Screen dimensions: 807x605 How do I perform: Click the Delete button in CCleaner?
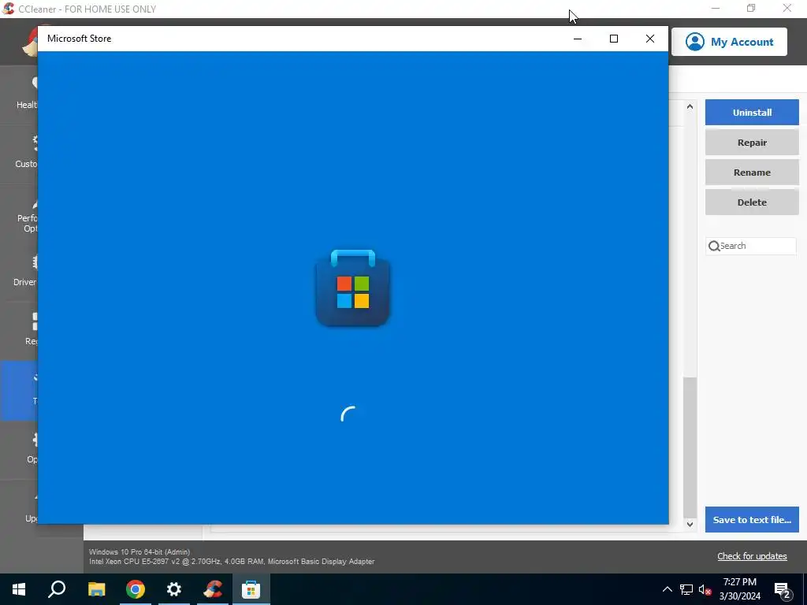tap(752, 202)
